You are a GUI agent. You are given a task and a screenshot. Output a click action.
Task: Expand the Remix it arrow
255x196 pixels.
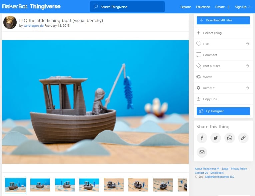point(248,88)
